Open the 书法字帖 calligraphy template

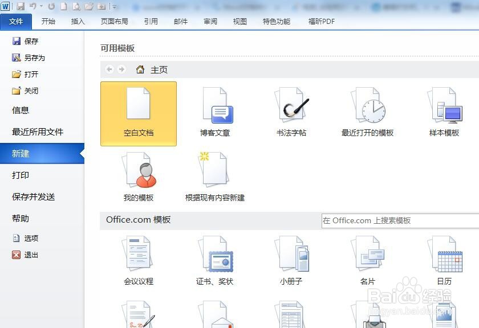[291, 111]
